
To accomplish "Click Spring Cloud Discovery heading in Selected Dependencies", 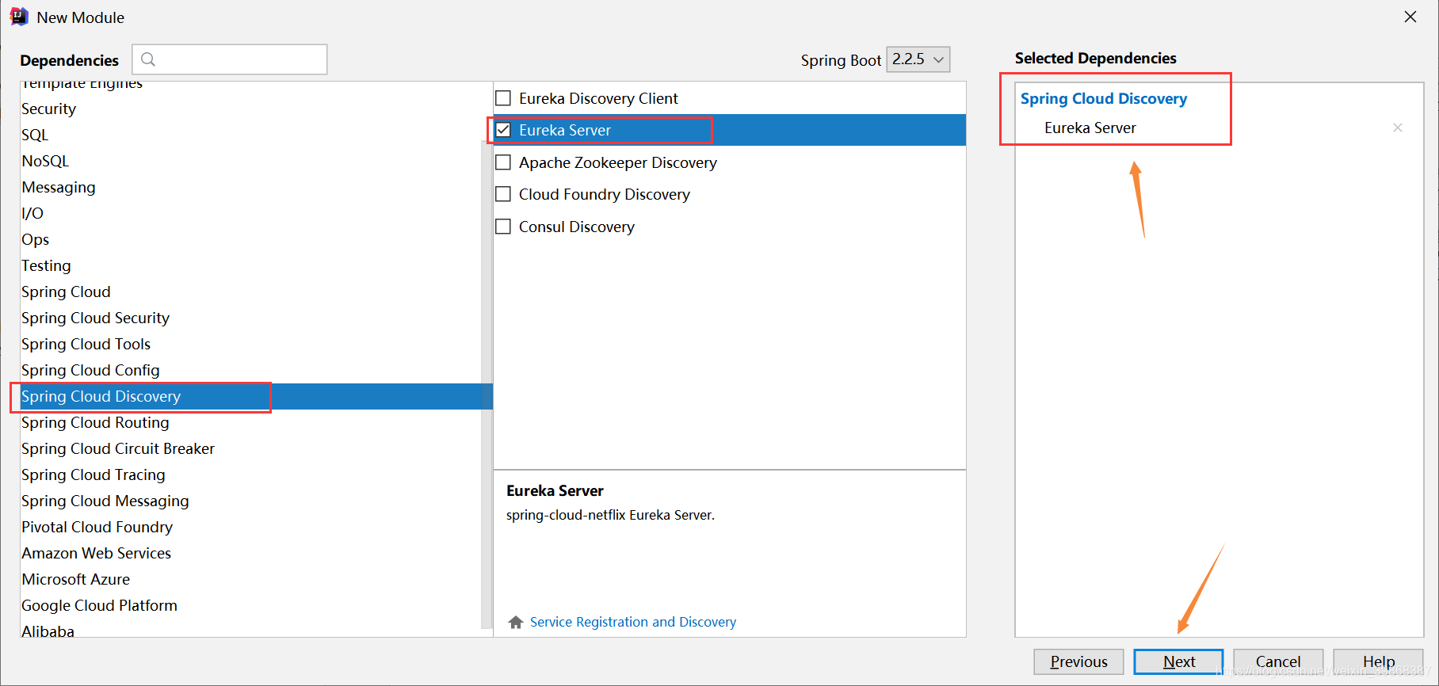I will (1104, 98).
